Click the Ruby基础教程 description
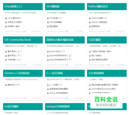The image size is (129, 115). [95, 113]
